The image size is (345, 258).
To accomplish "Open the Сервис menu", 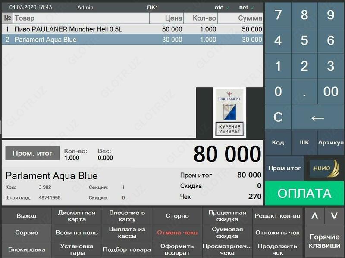I will point(27,233).
